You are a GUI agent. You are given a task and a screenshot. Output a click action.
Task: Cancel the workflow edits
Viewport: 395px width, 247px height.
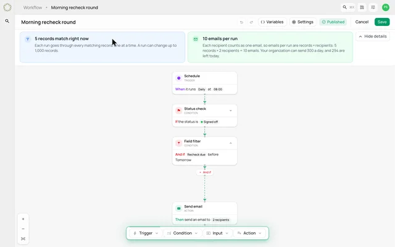(362, 22)
